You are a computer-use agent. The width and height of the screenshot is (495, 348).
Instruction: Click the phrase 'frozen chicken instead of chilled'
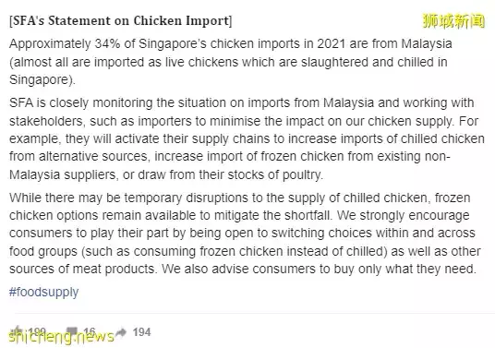coord(292,251)
